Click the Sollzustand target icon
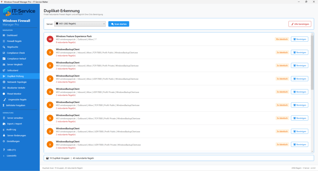 point(4,70)
